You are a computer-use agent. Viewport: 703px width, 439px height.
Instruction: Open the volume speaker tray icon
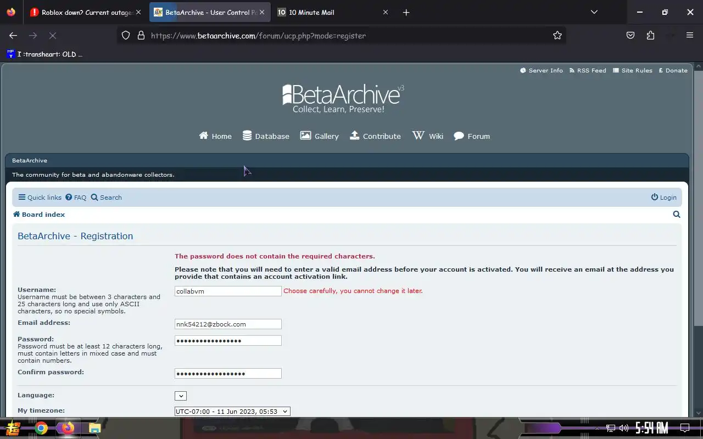pos(624,428)
